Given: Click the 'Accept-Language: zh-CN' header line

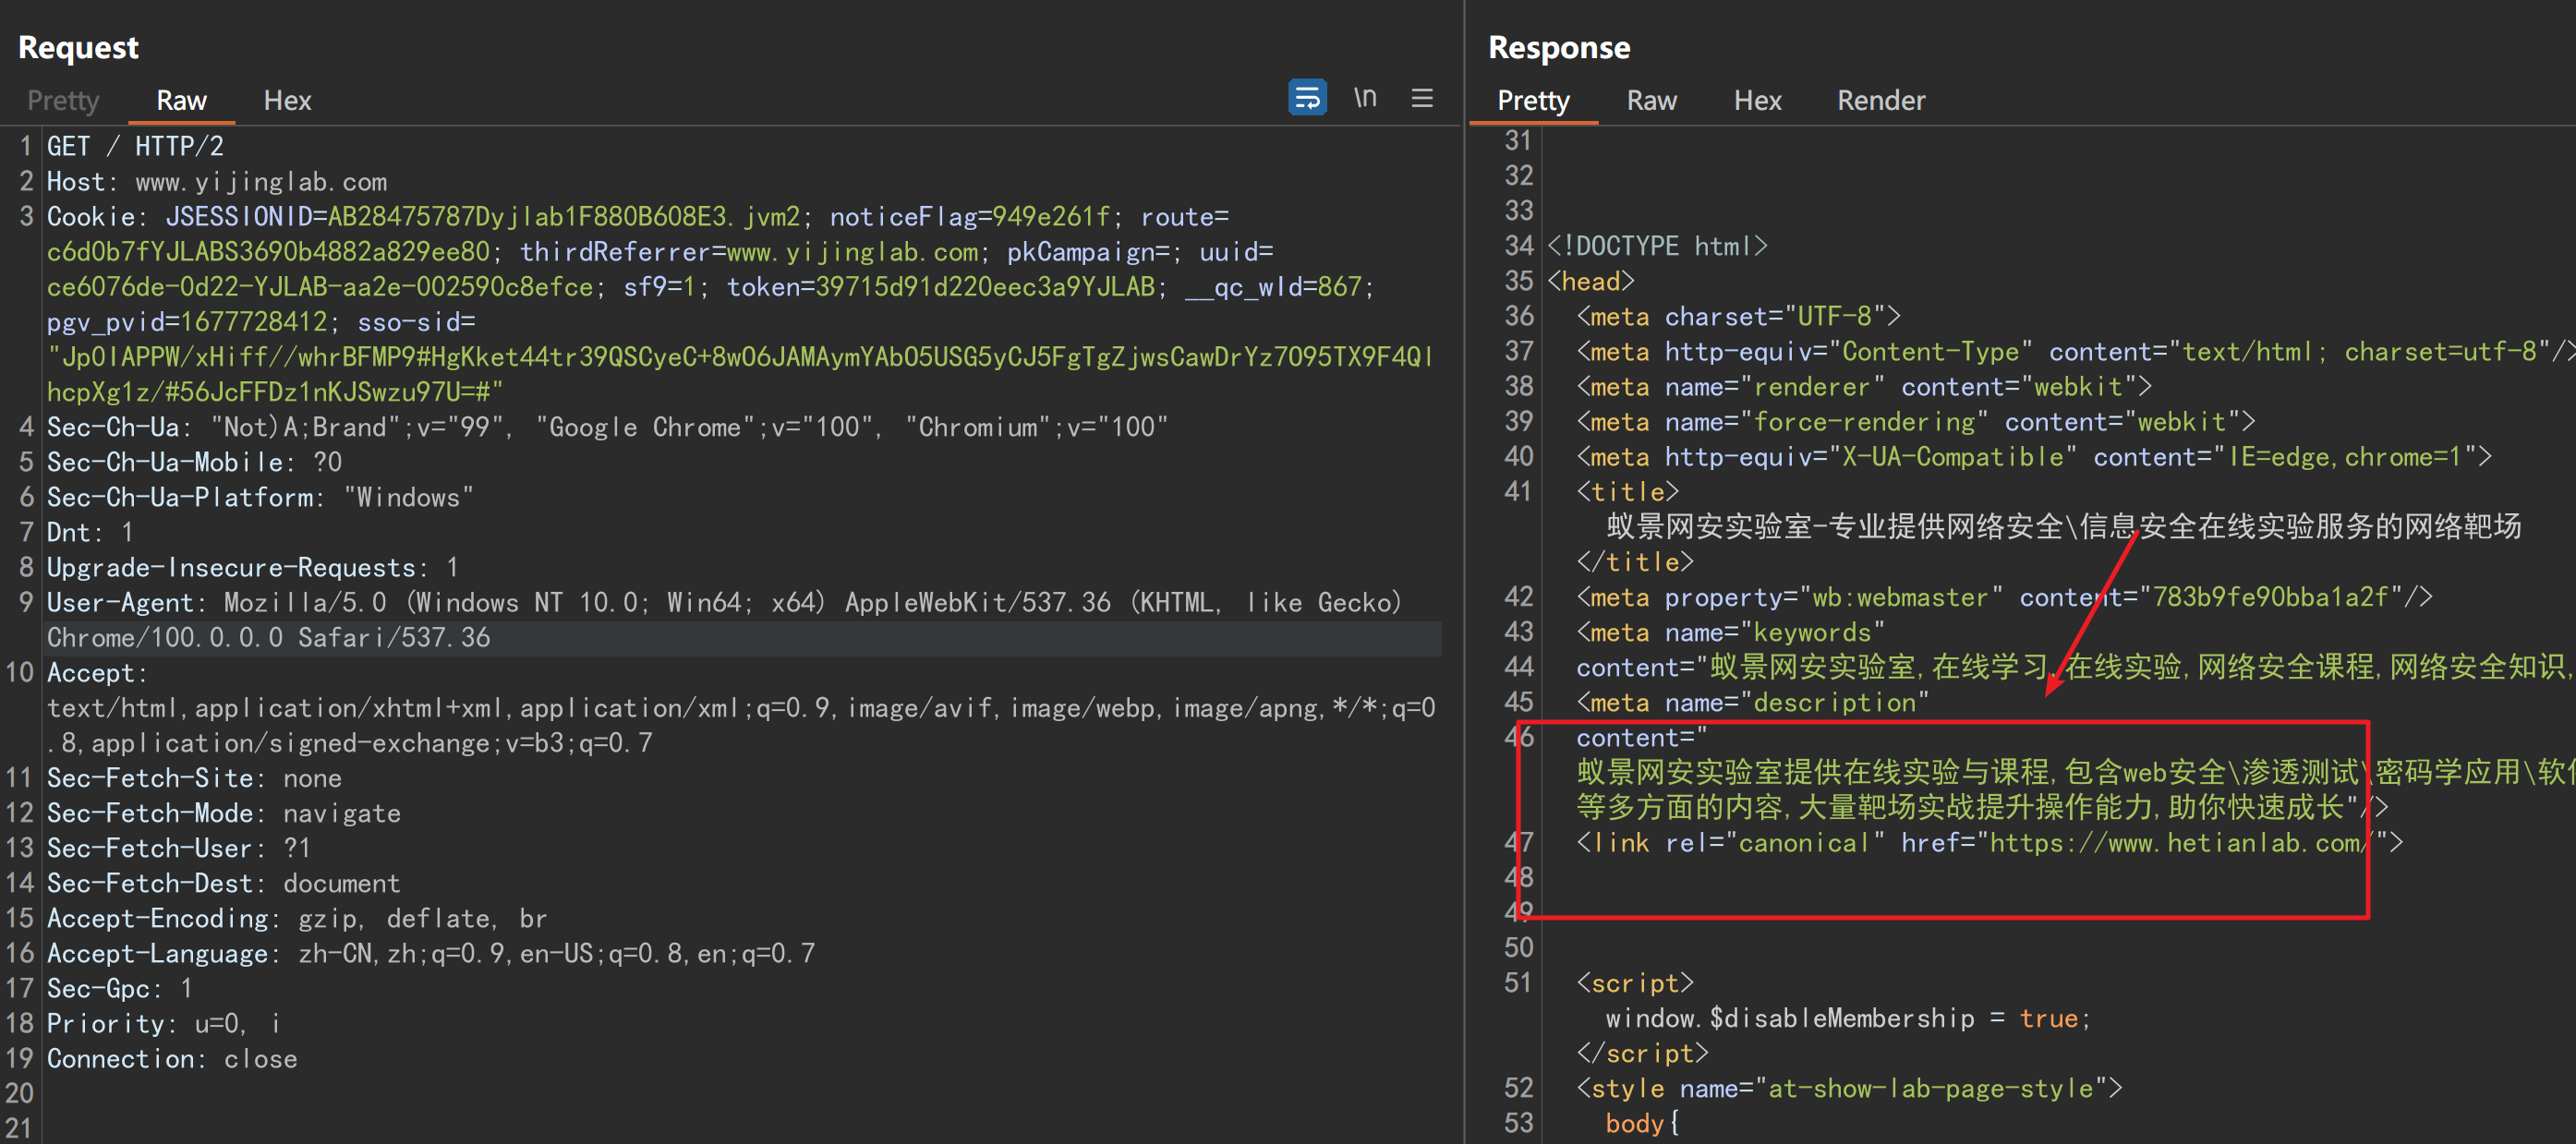Looking at the screenshot, I should click(x=430, y=953).
